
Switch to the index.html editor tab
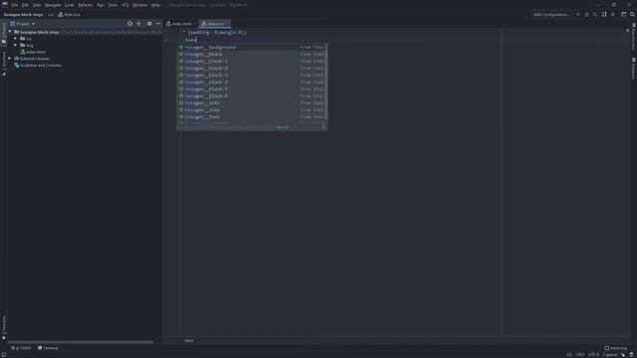tap(179, 24)
